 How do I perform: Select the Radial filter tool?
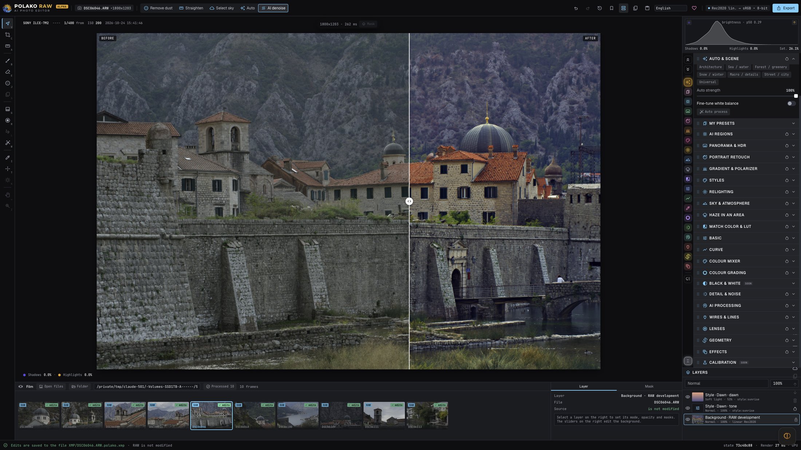[x=8, y=120]
